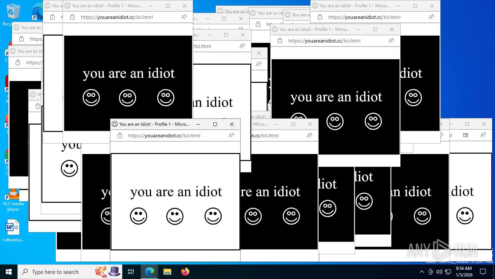Click Read aloud icon in the rightmost window
The image size is (495, 279).
pos(483,135)
